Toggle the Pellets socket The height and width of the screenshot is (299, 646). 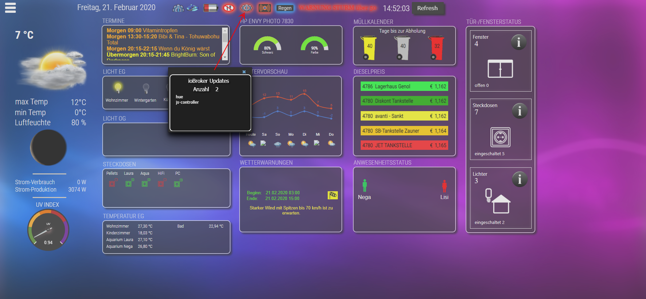click(x=112, y=184)
